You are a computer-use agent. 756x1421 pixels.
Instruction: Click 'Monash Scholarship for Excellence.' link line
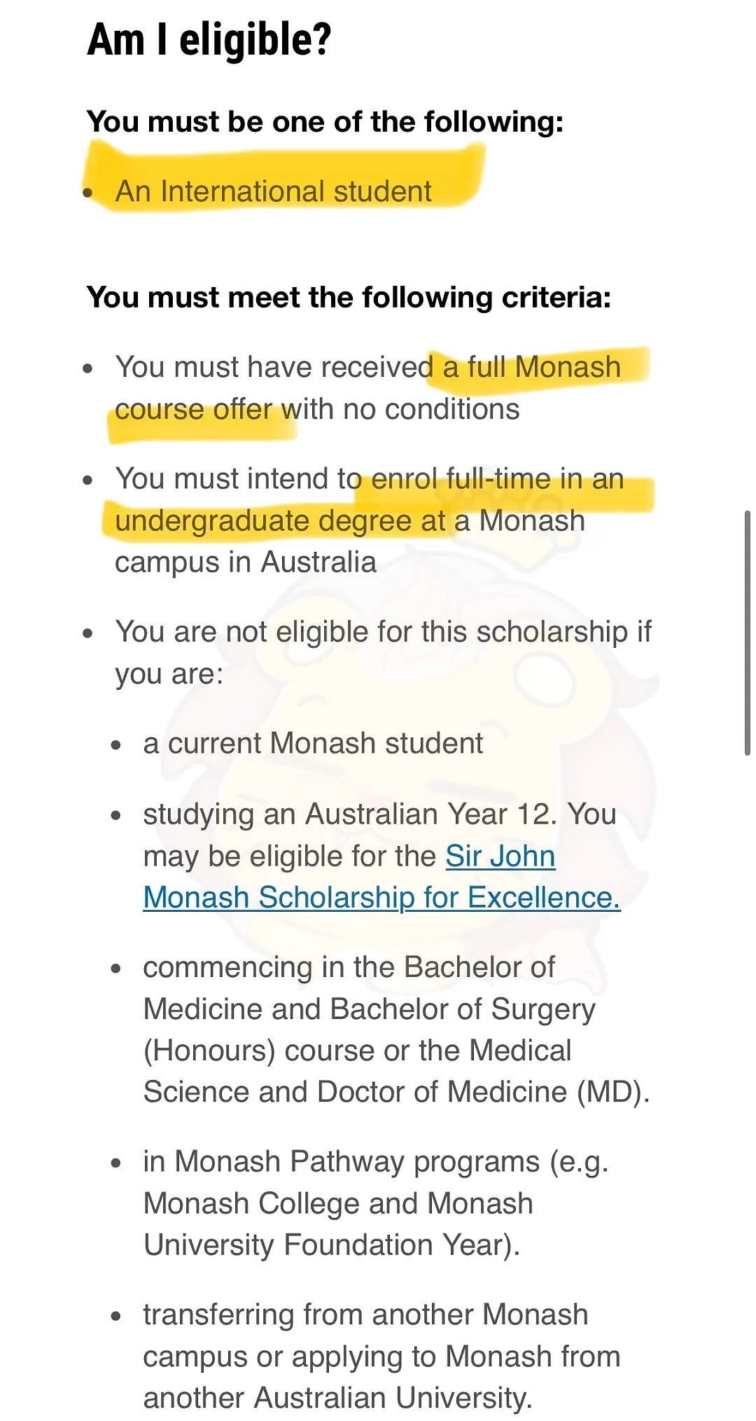381,897
